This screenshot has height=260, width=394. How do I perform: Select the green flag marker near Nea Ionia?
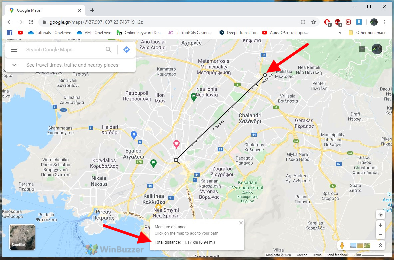pyautogui.click(x=193, y=97)
